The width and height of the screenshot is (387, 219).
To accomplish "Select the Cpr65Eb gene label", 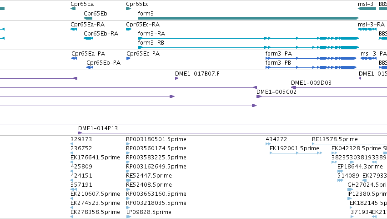I will pos(95,14).
